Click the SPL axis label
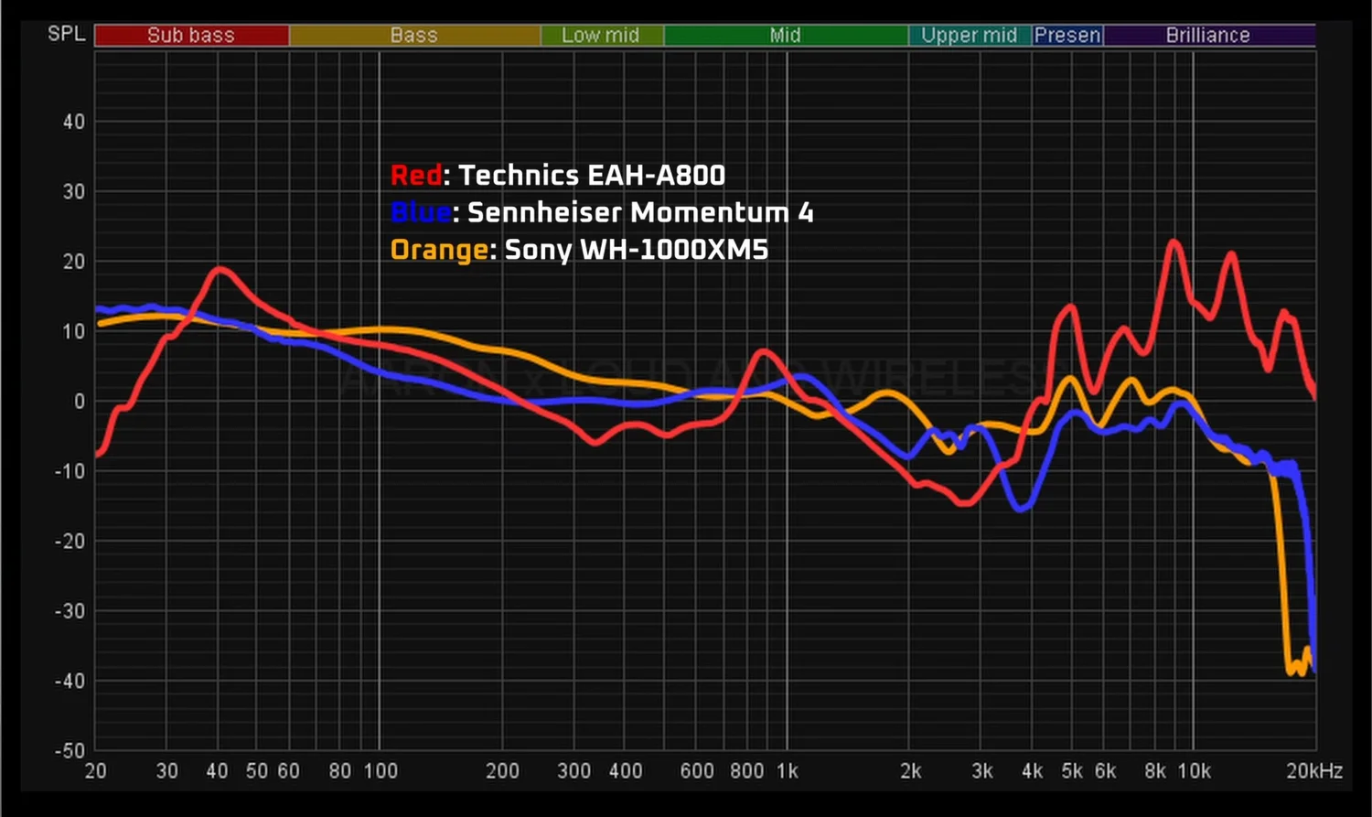Image resolution: width=1372 pixels, height=817 pixels. point(67,34)
